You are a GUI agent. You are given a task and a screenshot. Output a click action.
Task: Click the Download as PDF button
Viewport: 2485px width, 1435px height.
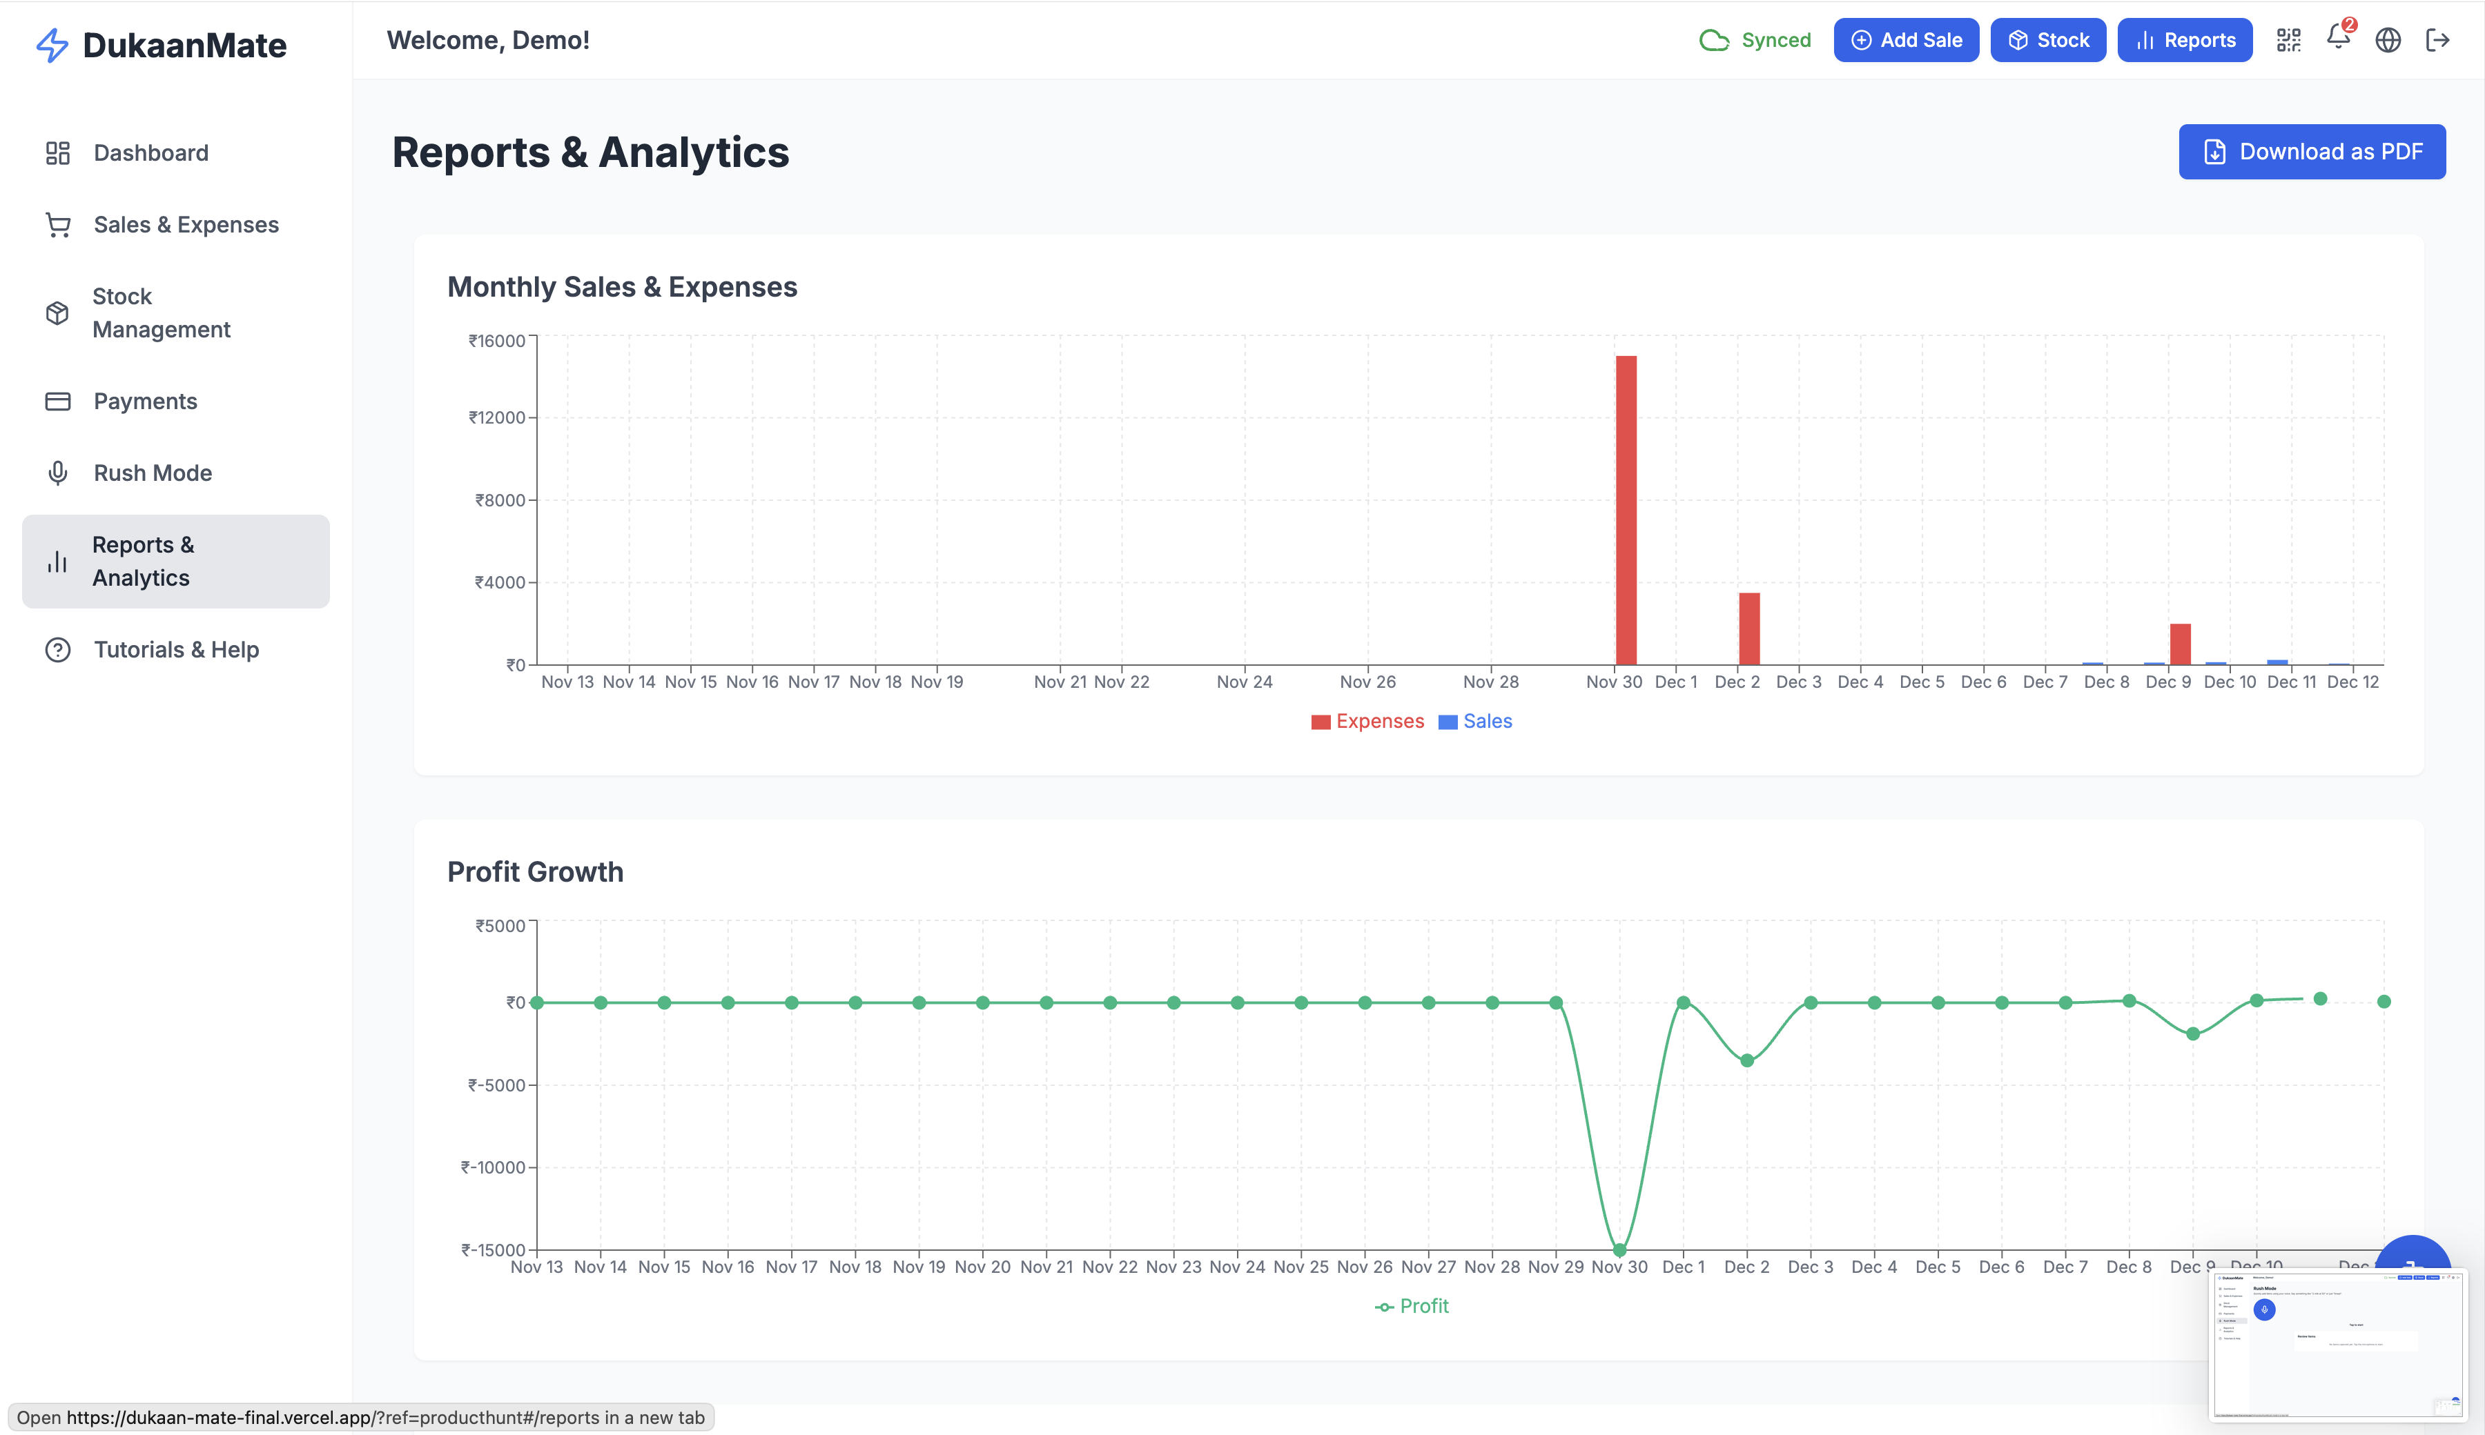[2312, 152]
